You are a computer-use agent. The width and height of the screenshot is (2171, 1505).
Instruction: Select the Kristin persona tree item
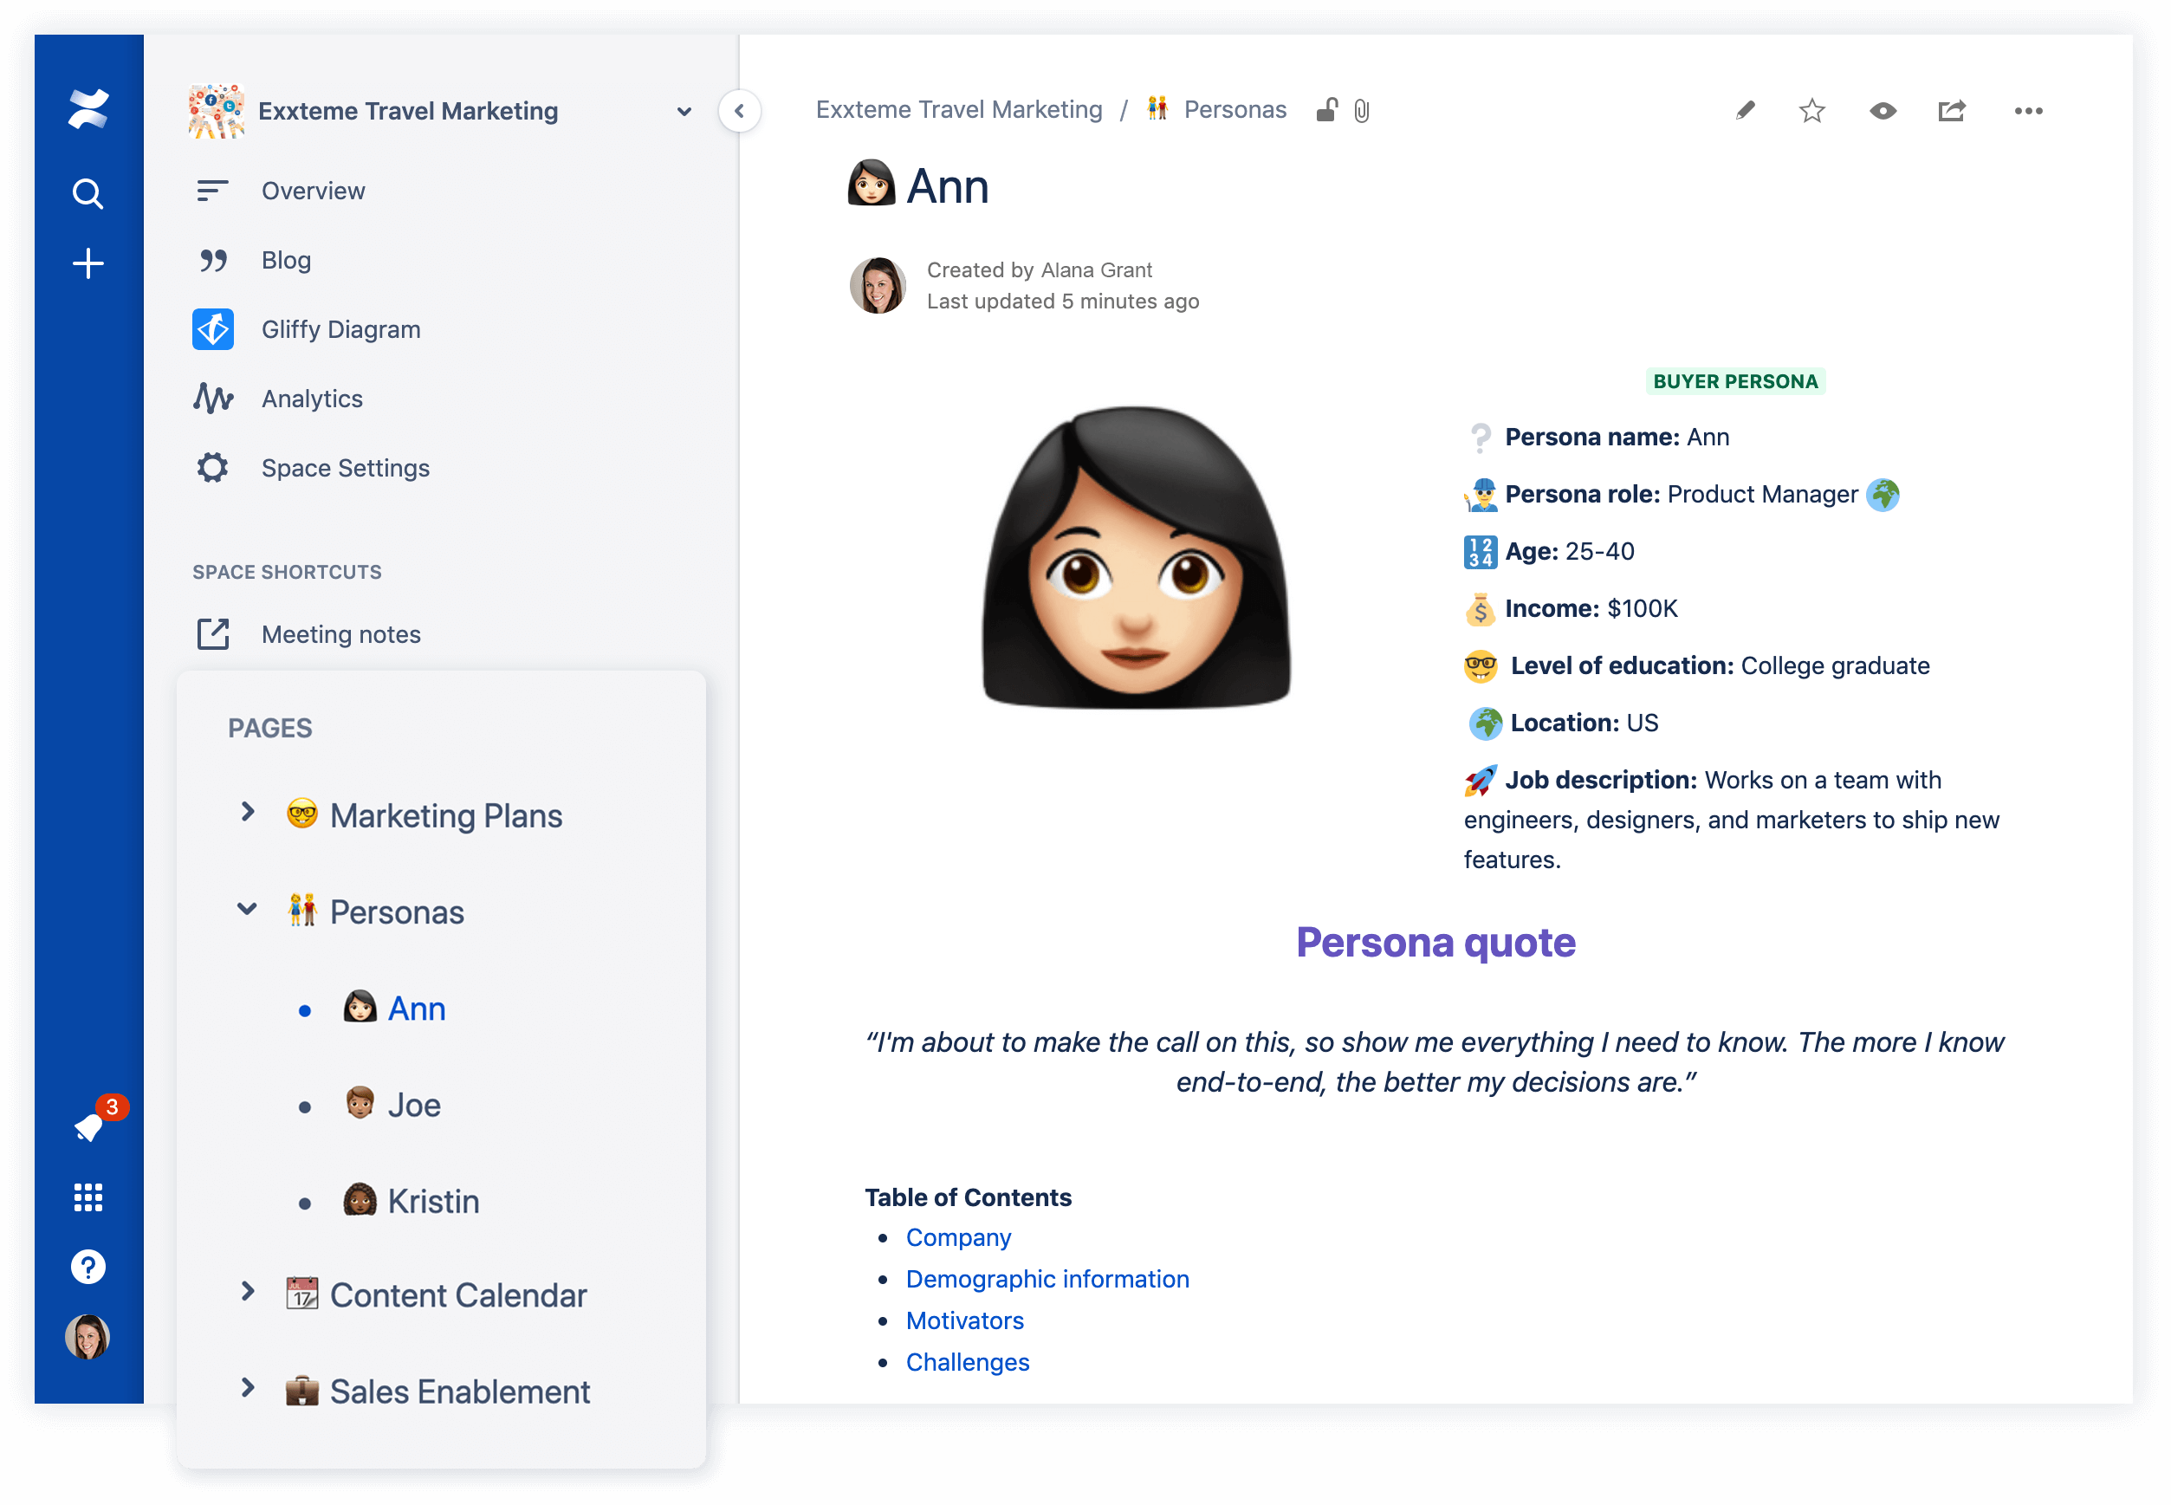[432, 1200]
